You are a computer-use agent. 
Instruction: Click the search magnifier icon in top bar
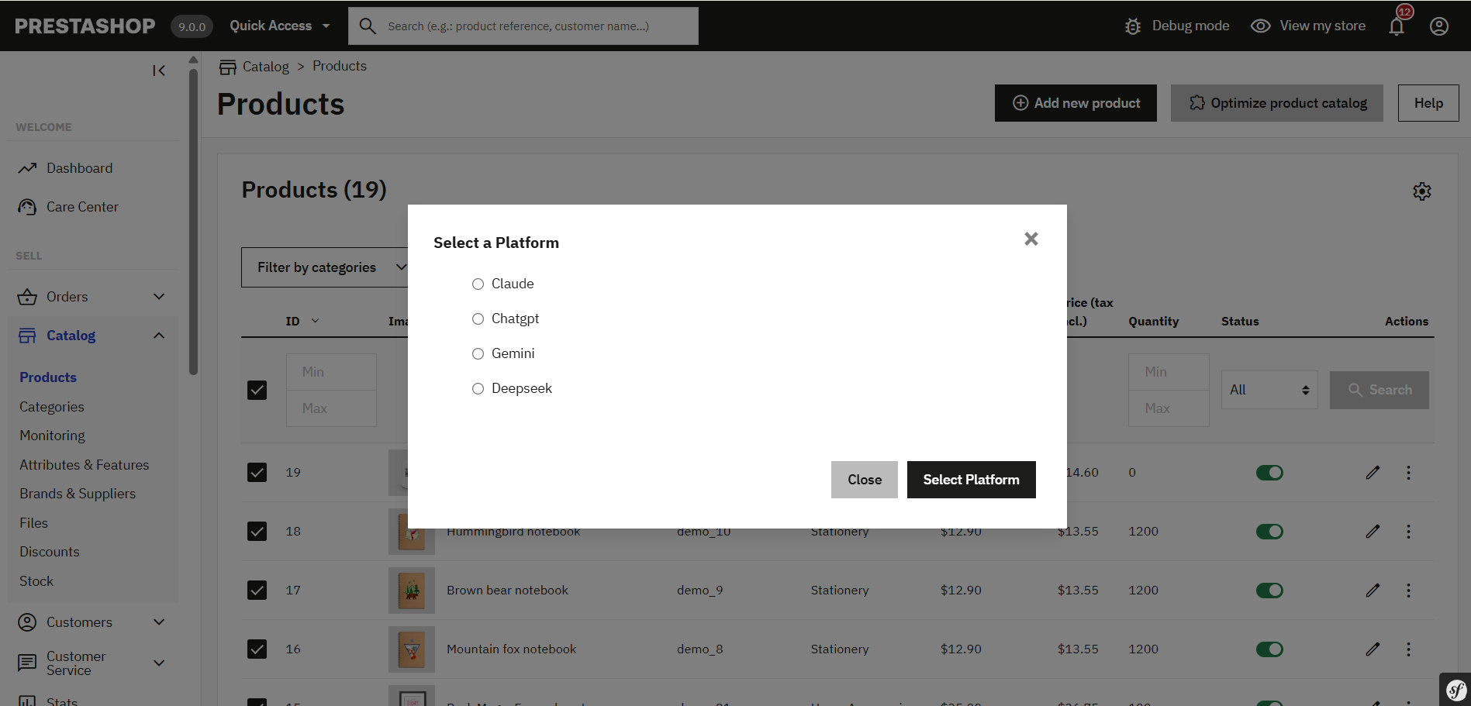pos(368,26)
